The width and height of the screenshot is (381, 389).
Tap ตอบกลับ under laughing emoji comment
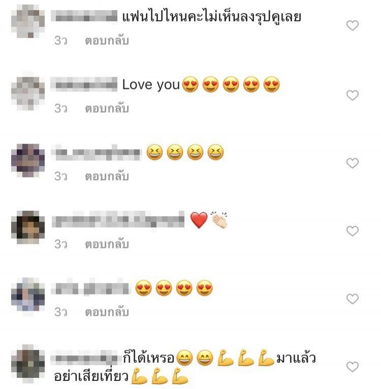click(107, 176)
